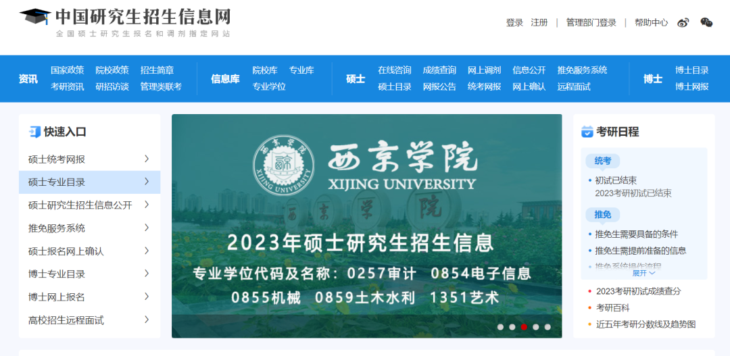Screen dimensions: 730x356
Task: Click the 考研日程 calendar icon
Action: (587, 132)
